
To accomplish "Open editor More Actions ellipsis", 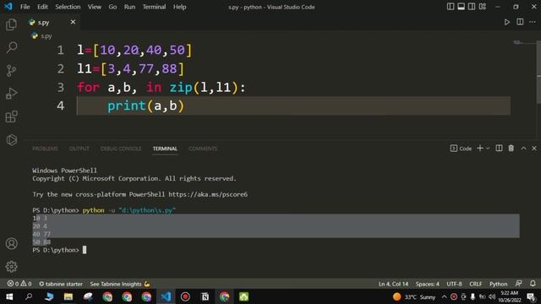I will pyautogui.click(x=533, y=22).
